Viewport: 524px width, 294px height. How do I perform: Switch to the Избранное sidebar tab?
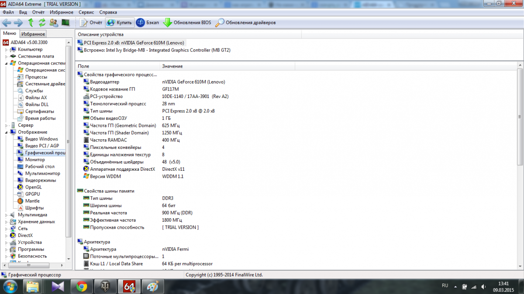pos(33,34)
